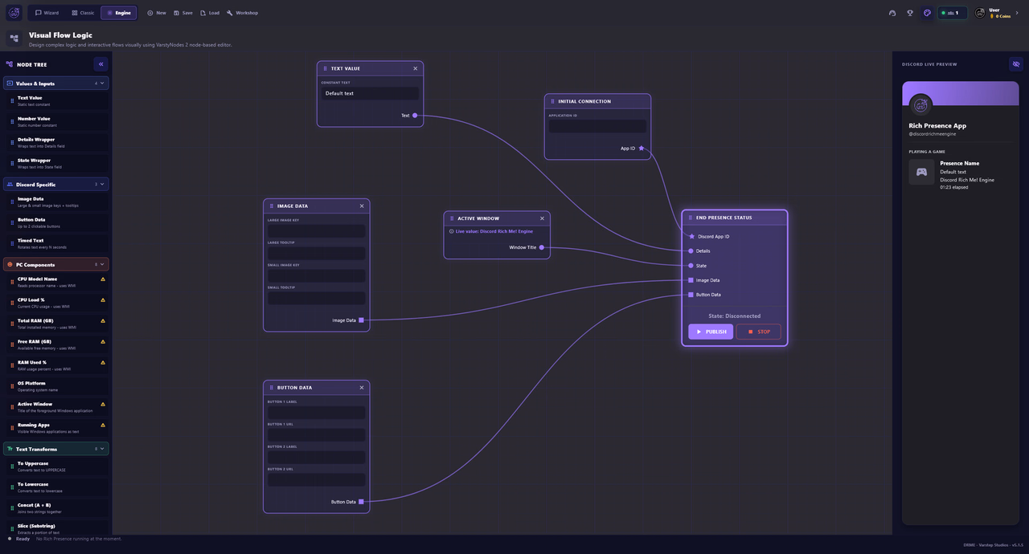Viewport: 1029px width, 554px height.
Task: Collapse the Node Tree panel with double chevron
Action: (x=100, y=64)
